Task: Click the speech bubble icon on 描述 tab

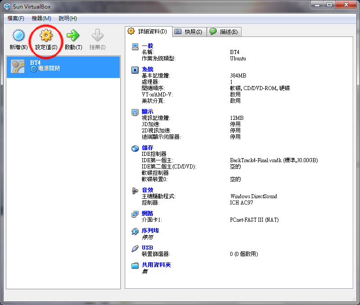Action: tap(213, 31)
